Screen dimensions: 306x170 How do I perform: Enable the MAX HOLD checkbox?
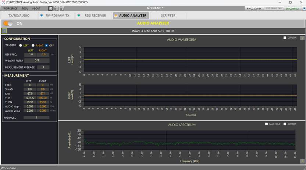266,124
